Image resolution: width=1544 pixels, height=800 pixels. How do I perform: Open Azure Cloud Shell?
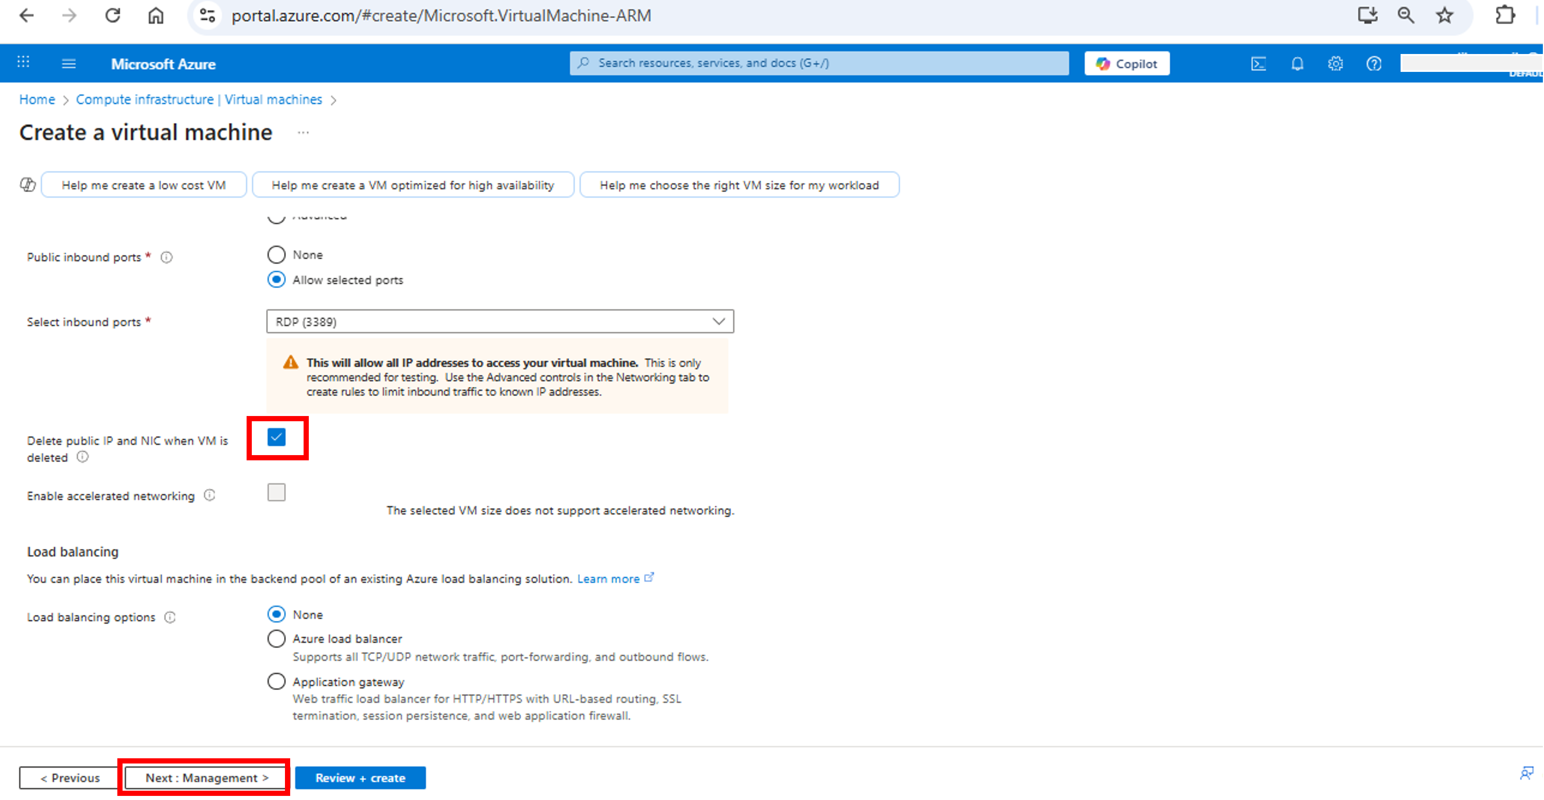tap(1259, 63)
